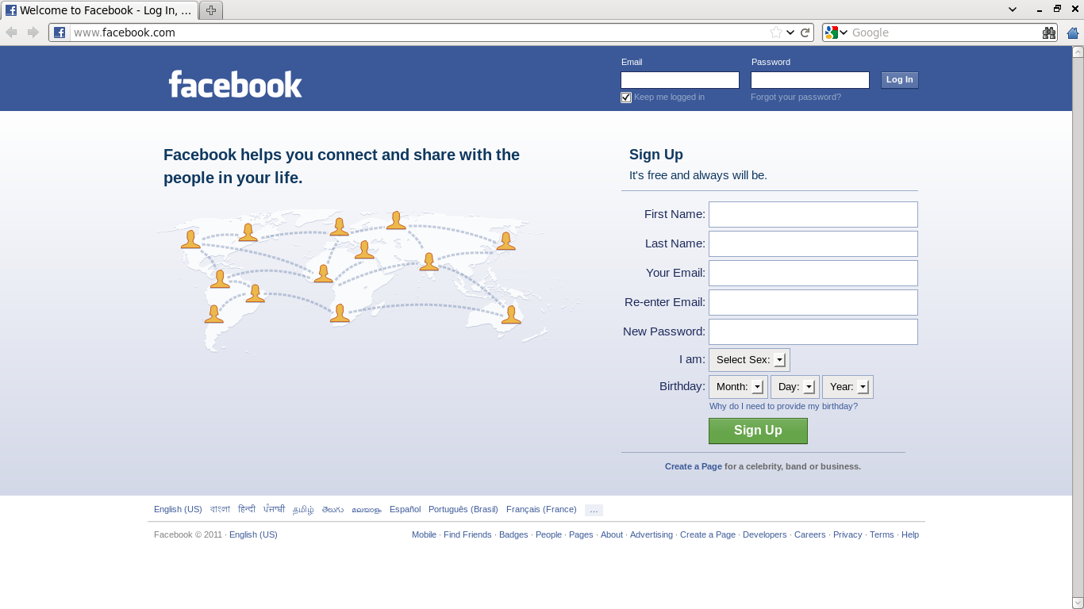Open the birthday Year dropdown

pyautogui.click(x=848, y=387)
